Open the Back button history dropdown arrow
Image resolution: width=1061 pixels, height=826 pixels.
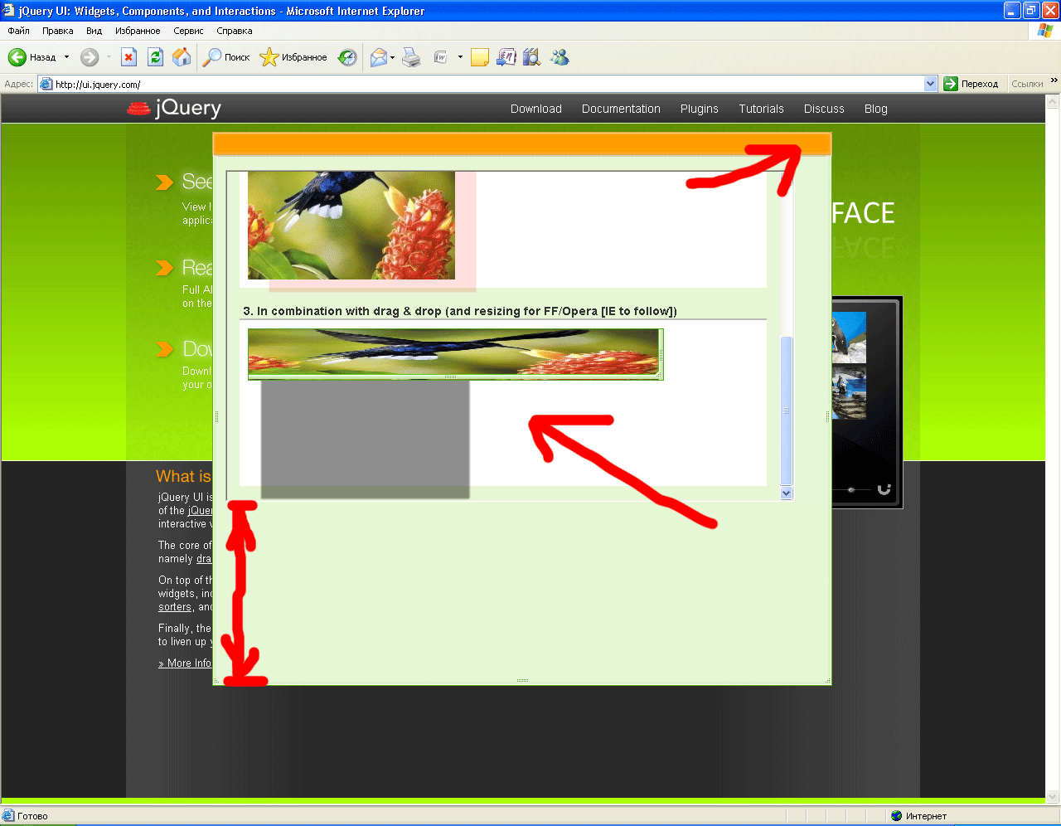[x=67, y=57]
